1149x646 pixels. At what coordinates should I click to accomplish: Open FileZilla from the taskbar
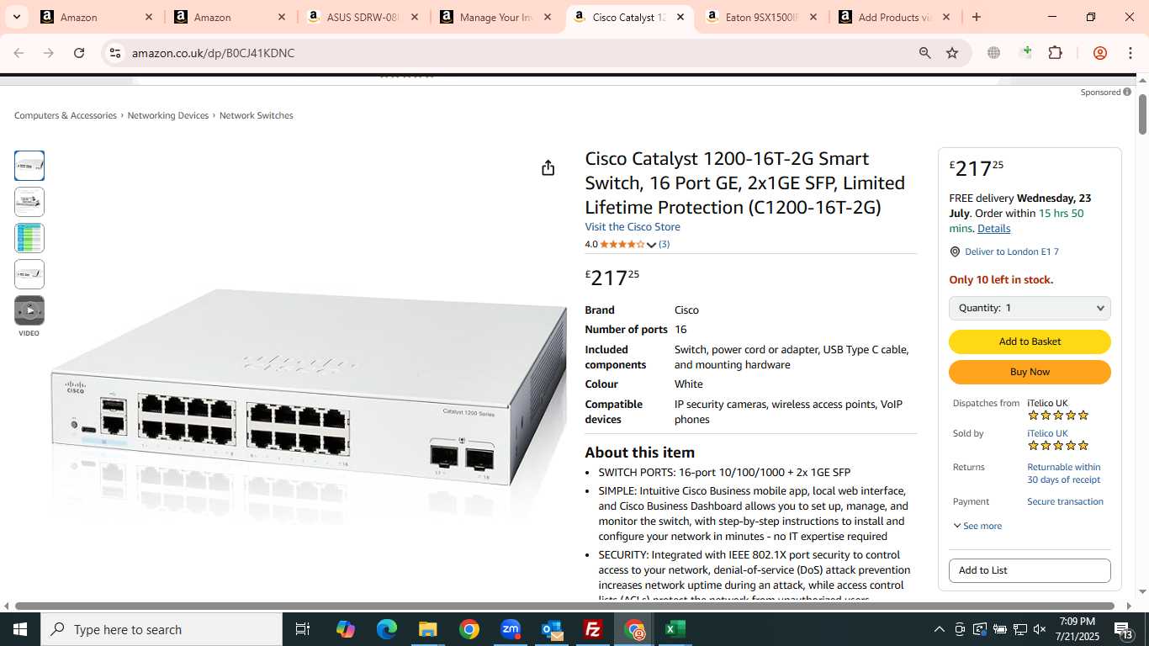tap(593, 629)
